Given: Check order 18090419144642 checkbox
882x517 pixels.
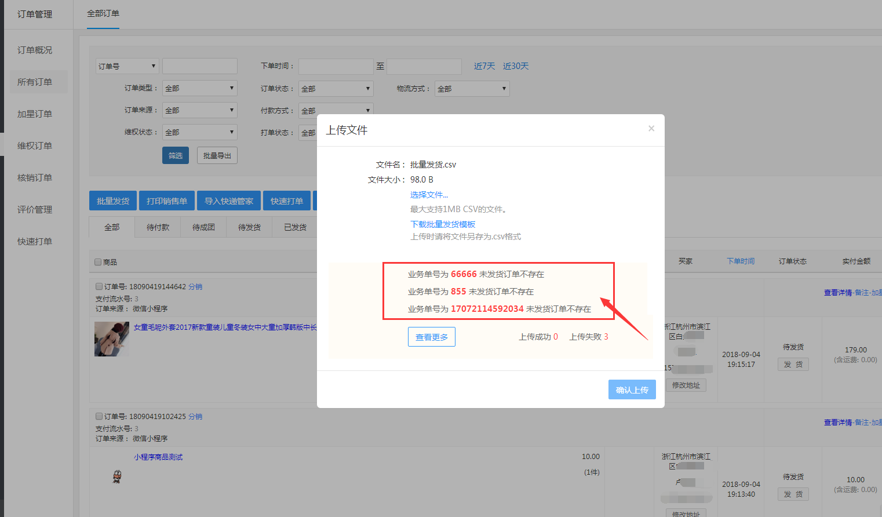Looking at the screenshot, I should [99, 286].
